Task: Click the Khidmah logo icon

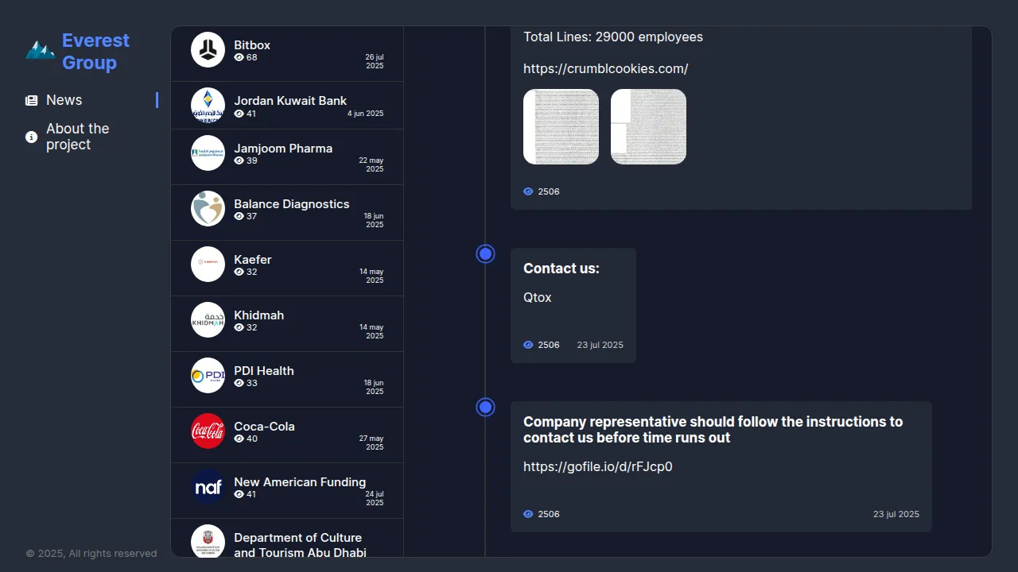Action: (x=208, y=319)
